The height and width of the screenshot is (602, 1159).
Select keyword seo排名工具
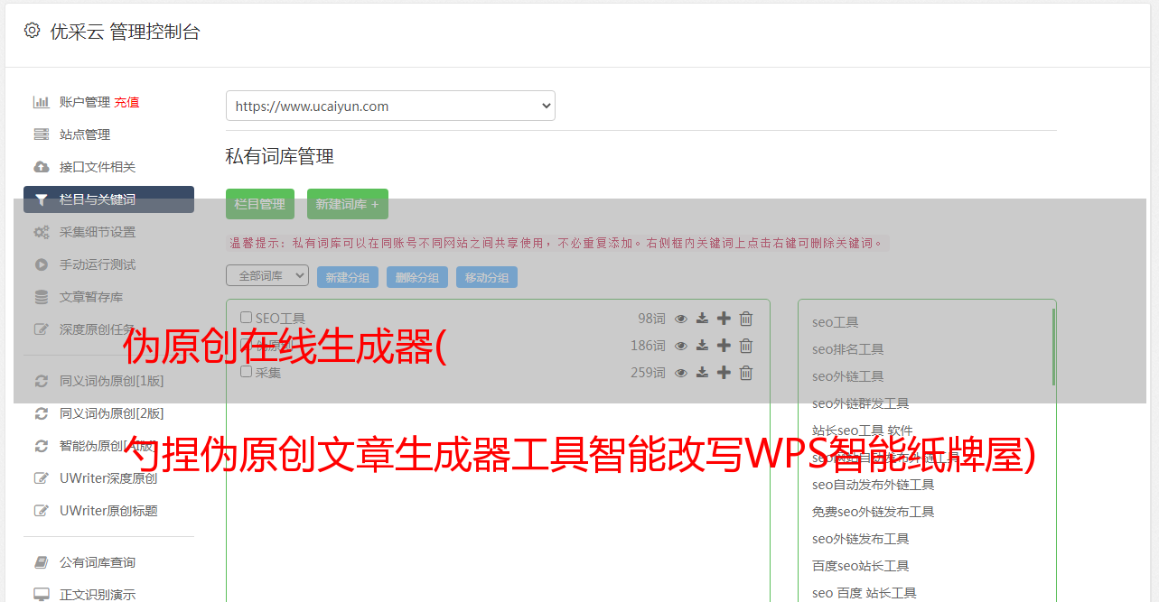coord(848,349)
